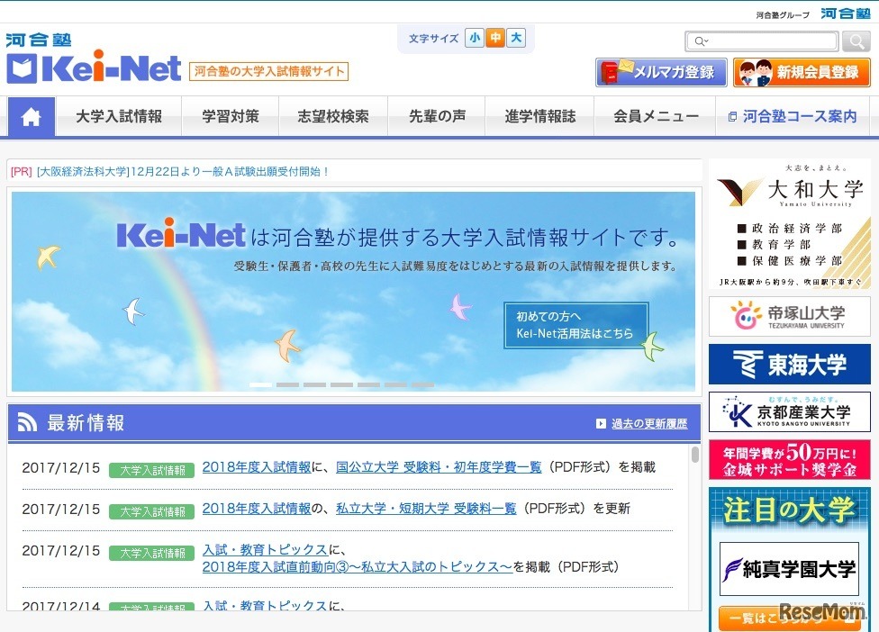Image resolution: width=879 pixels, height=632 pixels.
Task: Set font size to large 大
Action: 516,38
